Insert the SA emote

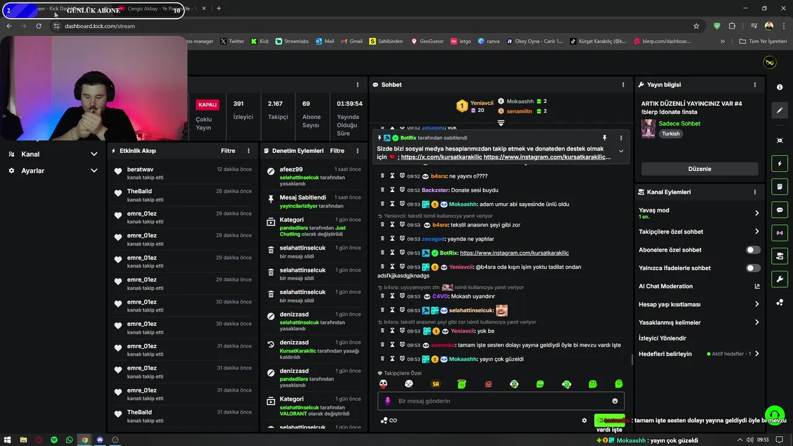(436, 384)
